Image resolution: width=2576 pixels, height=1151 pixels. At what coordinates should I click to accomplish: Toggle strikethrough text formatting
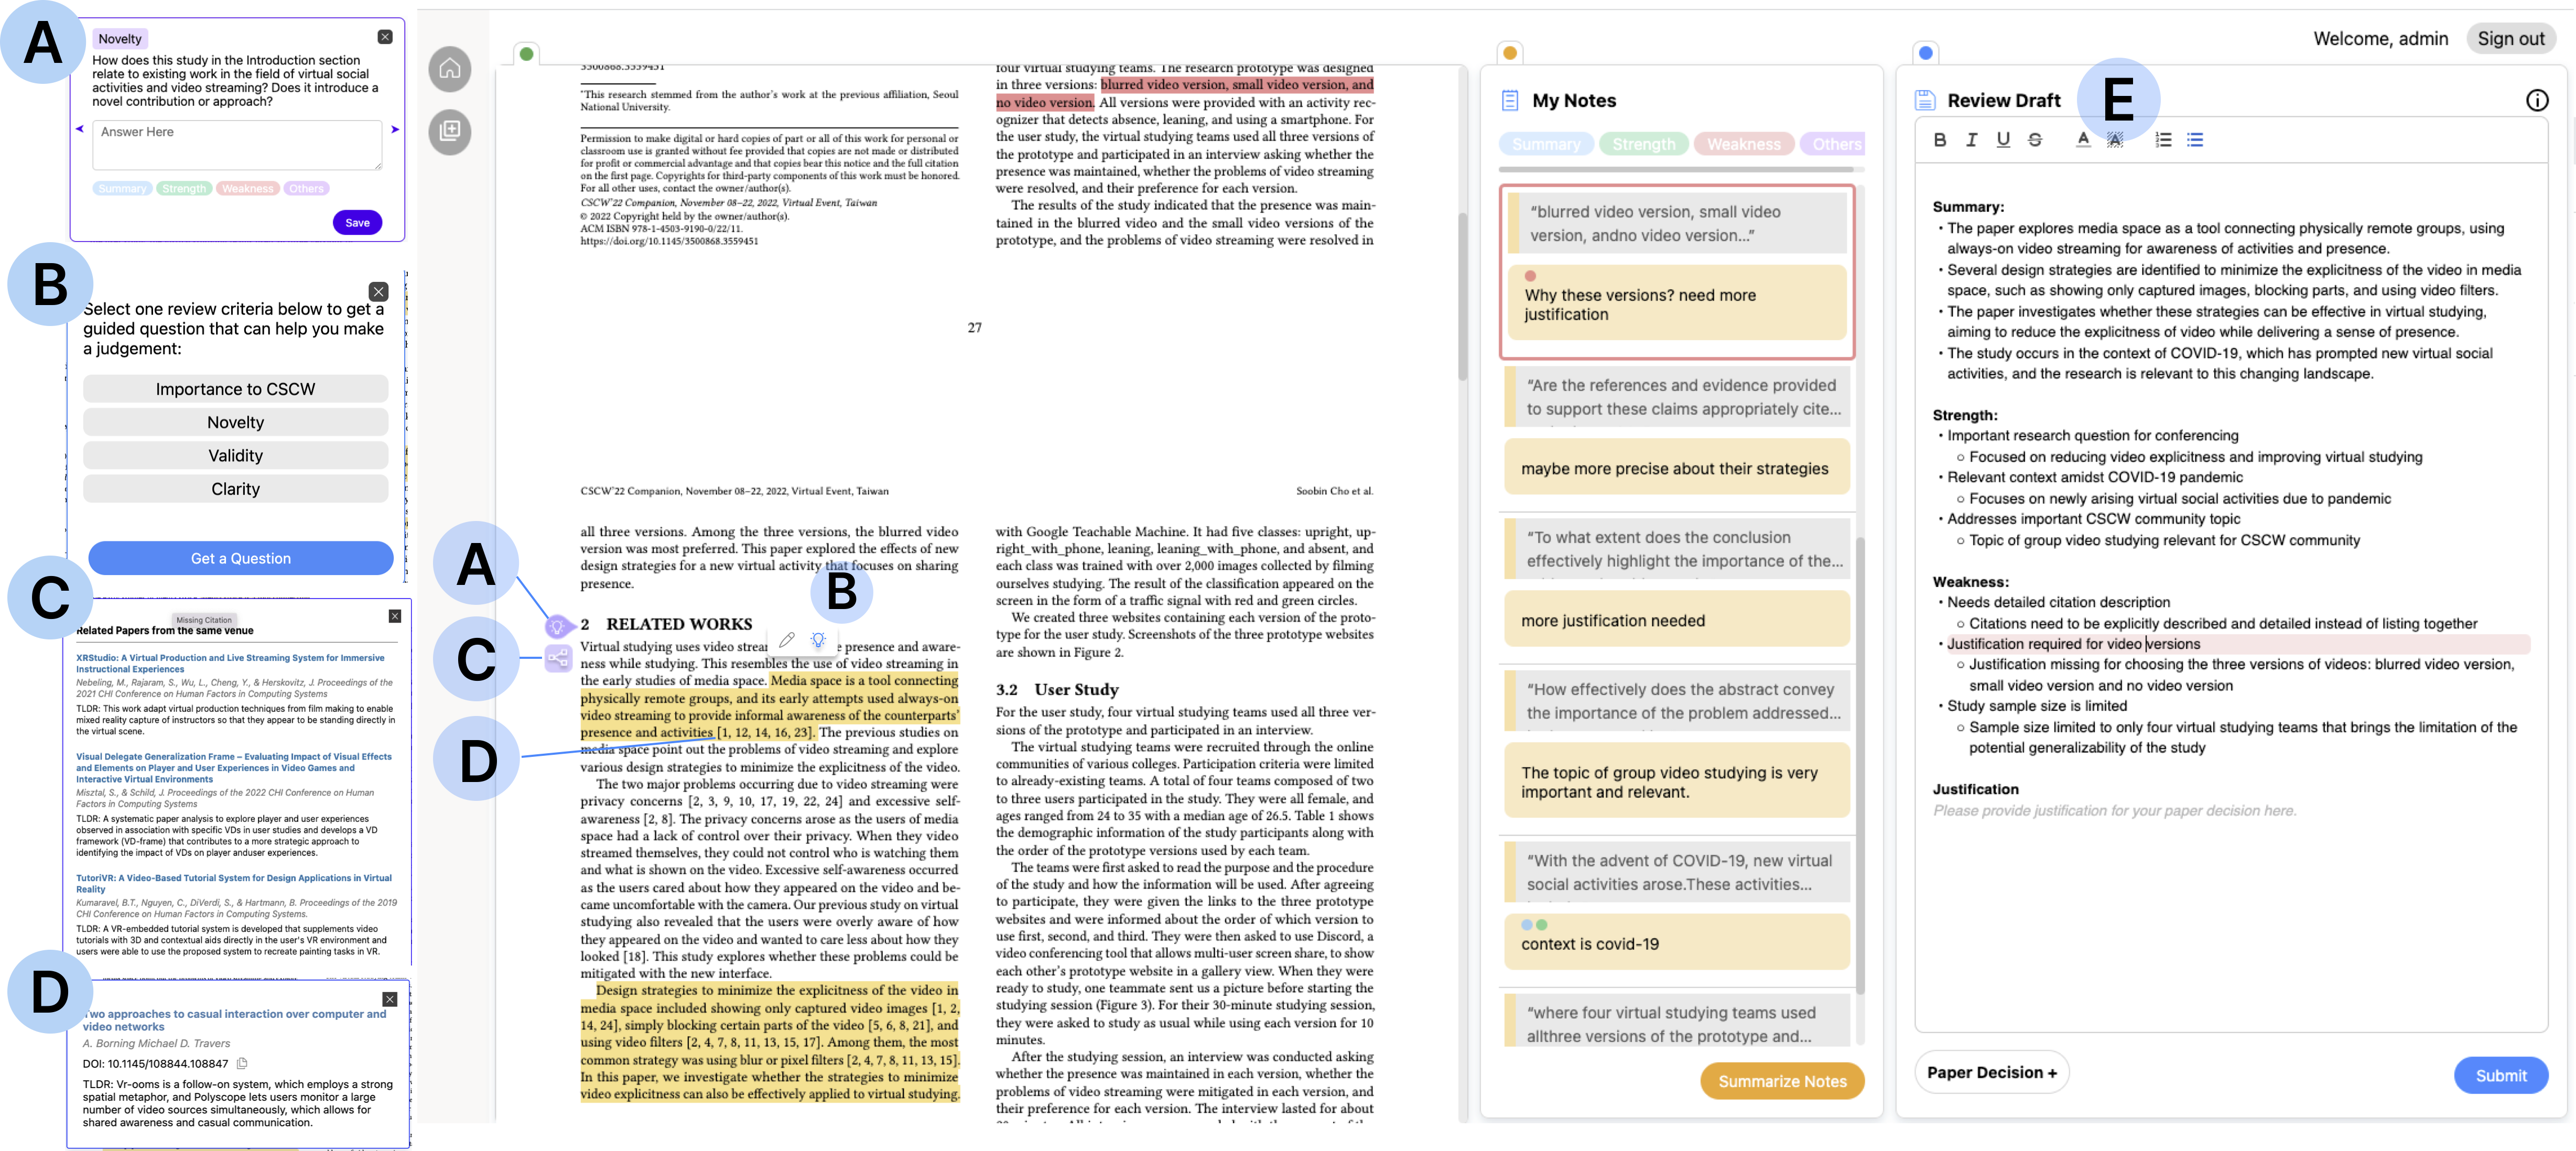[2034, 140]
